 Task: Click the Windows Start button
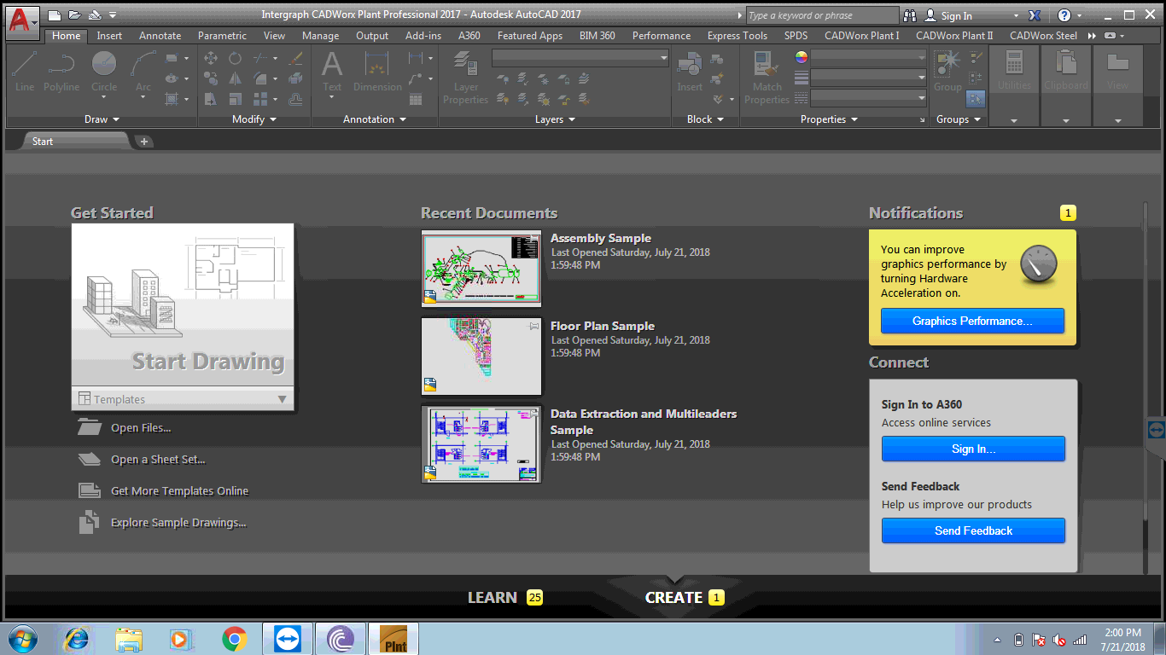23,639
